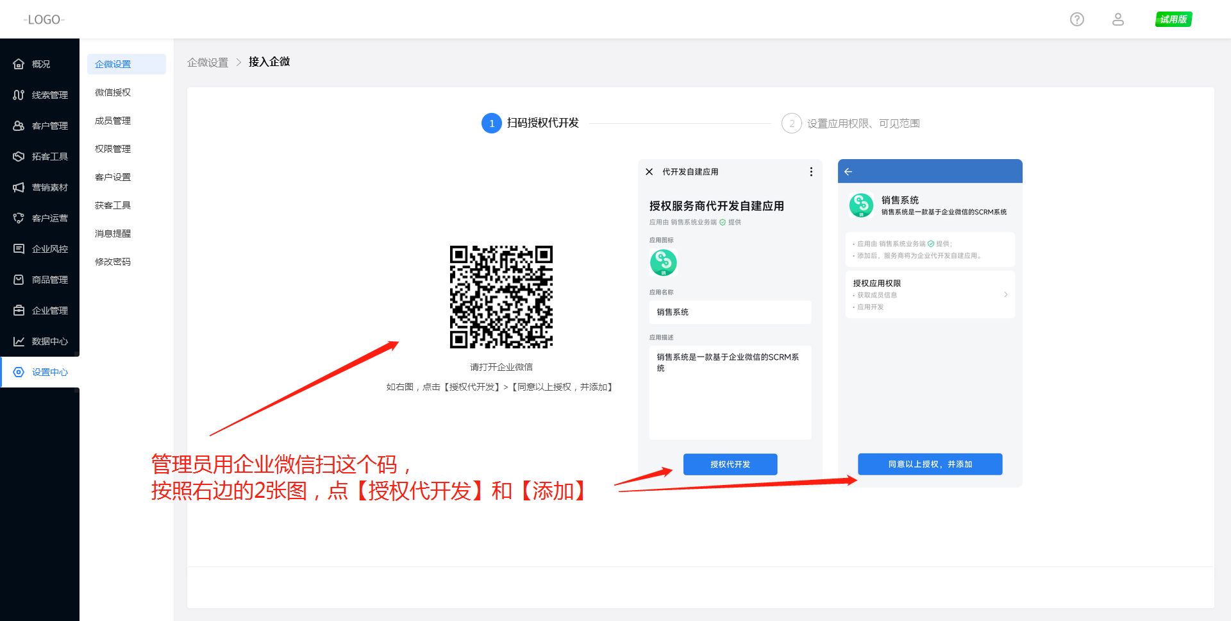Click the LOGO in the header
Viewport: 1231px width, 621px height.
[x=44, y=20]
